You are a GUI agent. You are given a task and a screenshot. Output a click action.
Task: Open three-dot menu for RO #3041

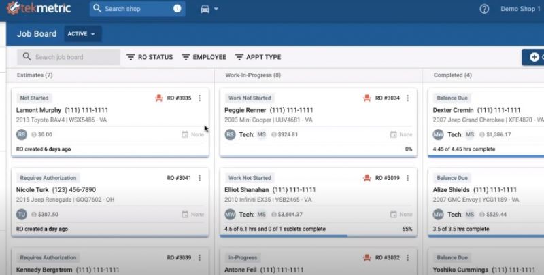[199, 178]
